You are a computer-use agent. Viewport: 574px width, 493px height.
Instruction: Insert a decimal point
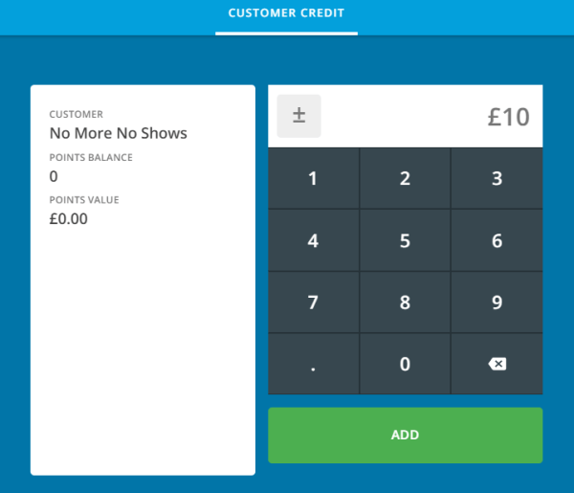point(313,364)
